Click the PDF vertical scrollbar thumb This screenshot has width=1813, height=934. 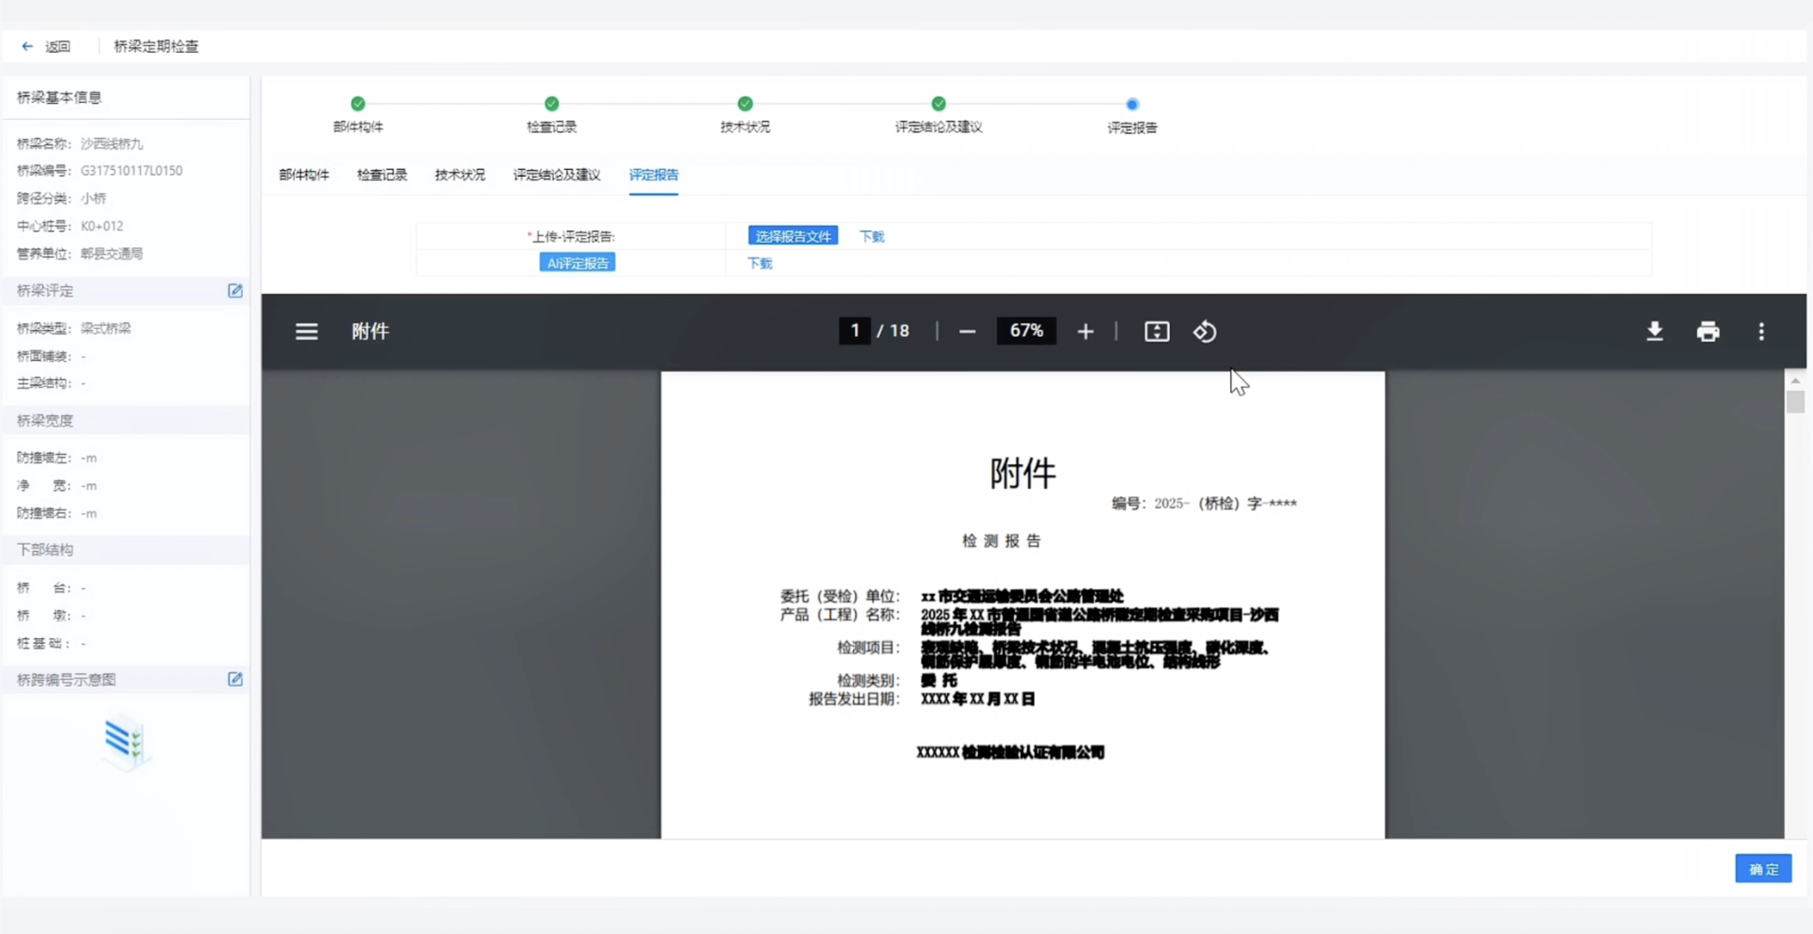pyautogui.click(x=1794, y=402)
